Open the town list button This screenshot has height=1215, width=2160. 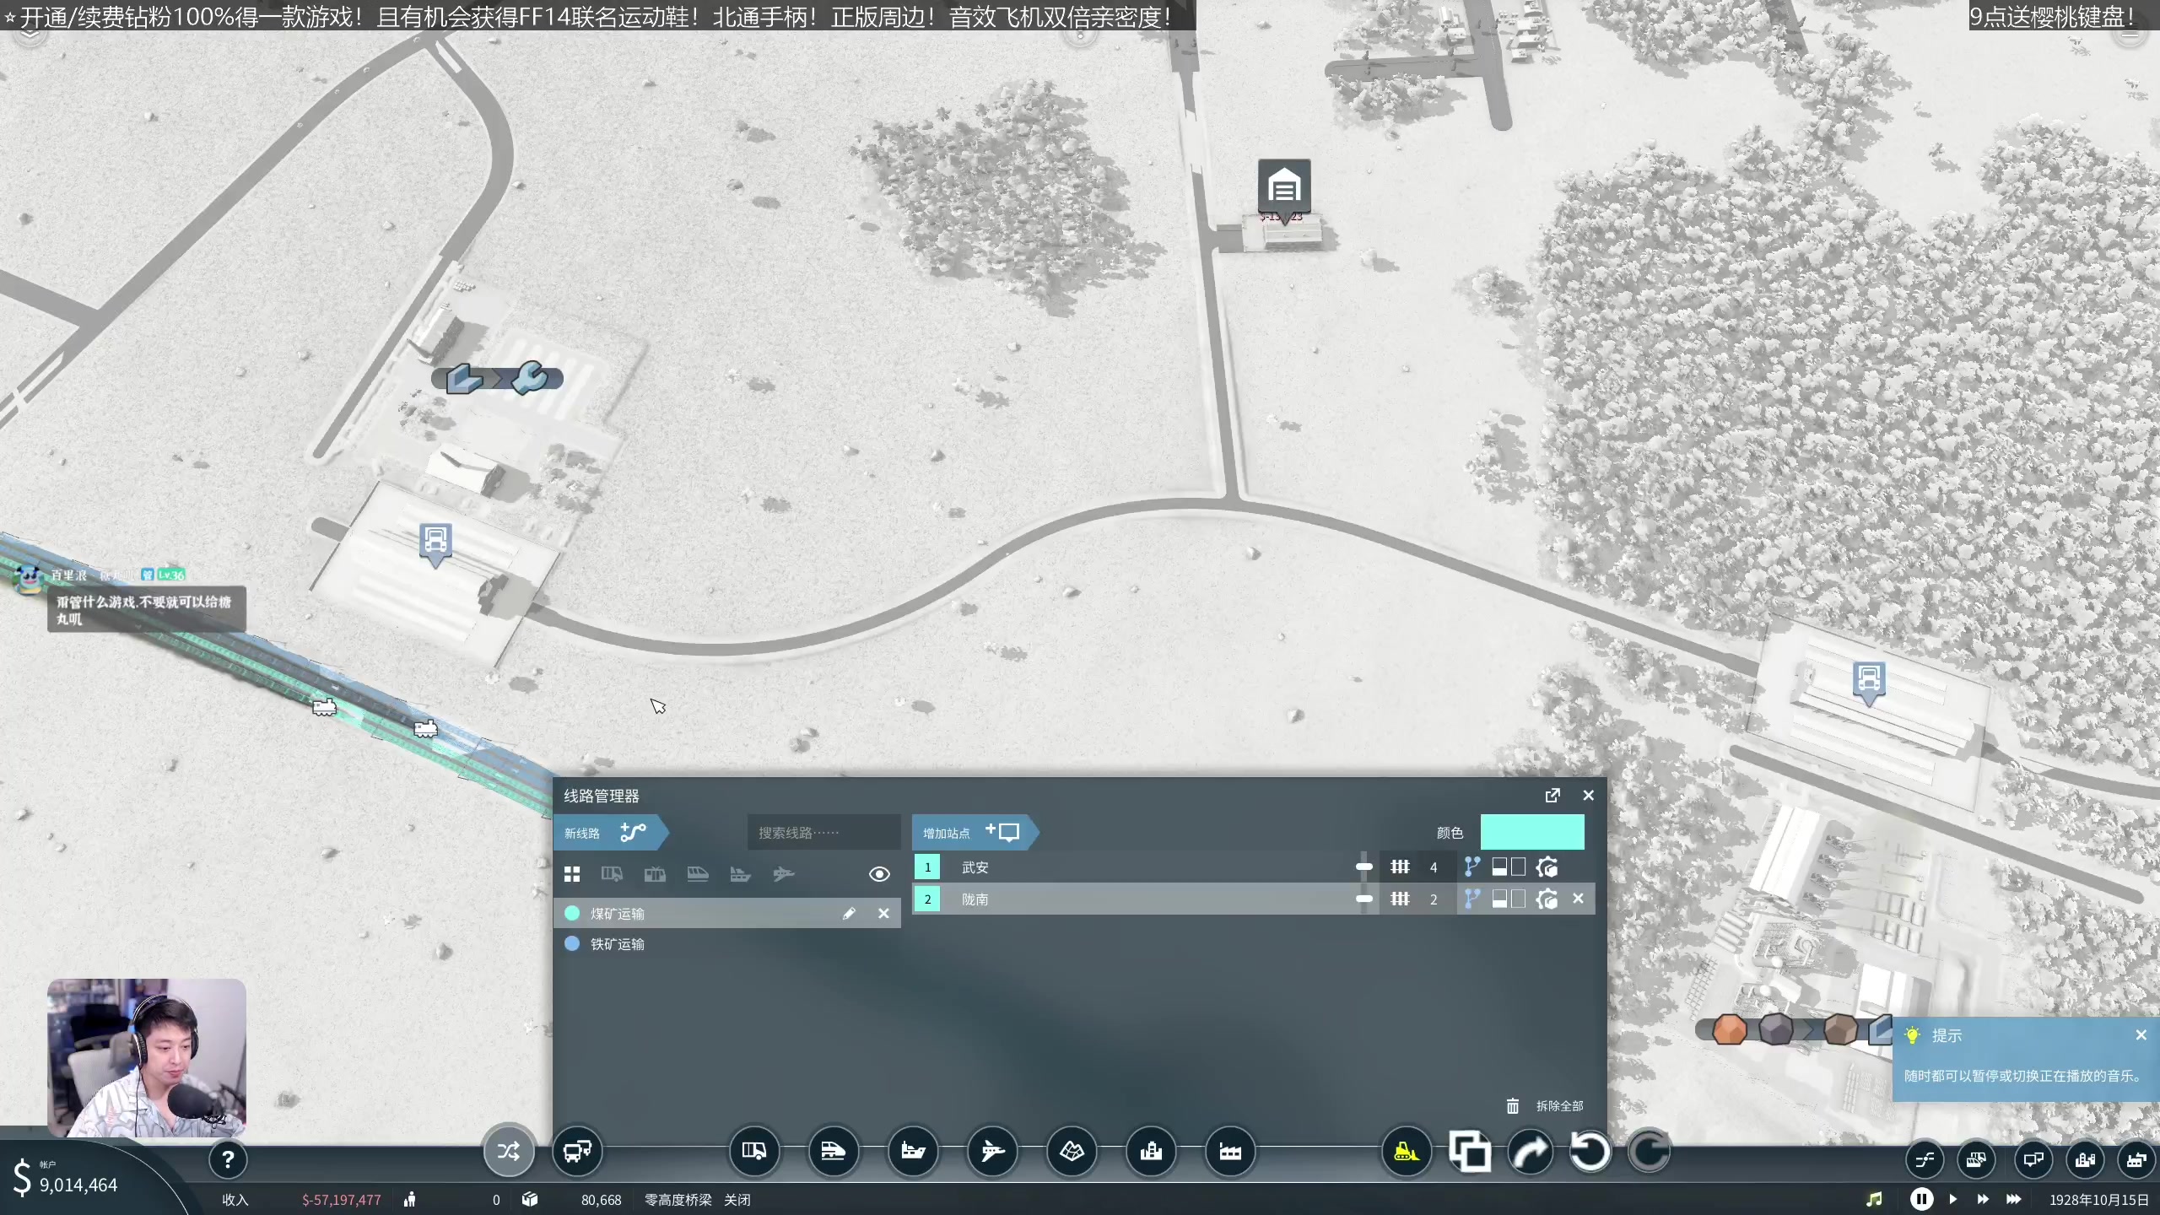(x=2085, y=1160)
